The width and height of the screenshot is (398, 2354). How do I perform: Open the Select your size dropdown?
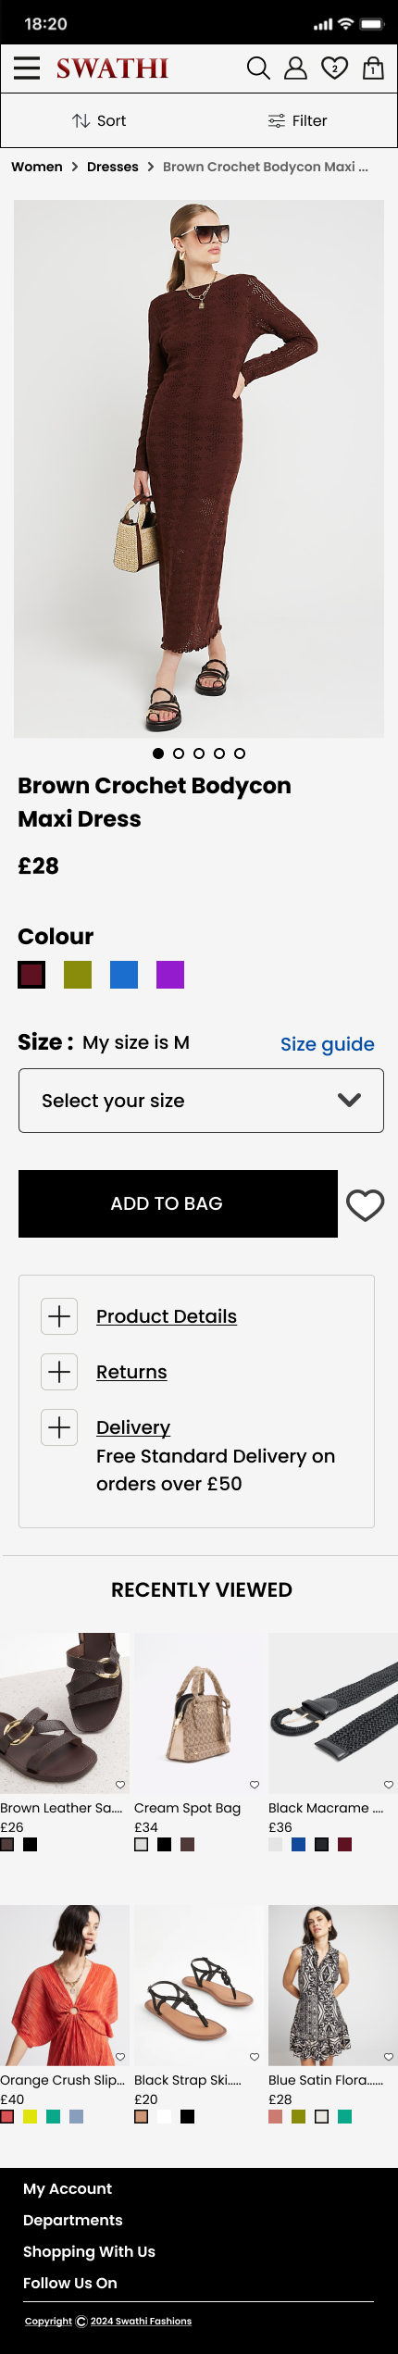pos(201,1101)
